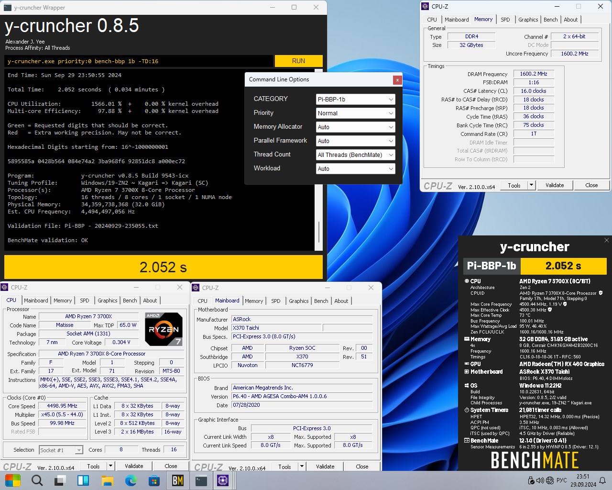
Task: Expand the Workload dropdown
Action: pyautogui.click(x=355, y=169)
